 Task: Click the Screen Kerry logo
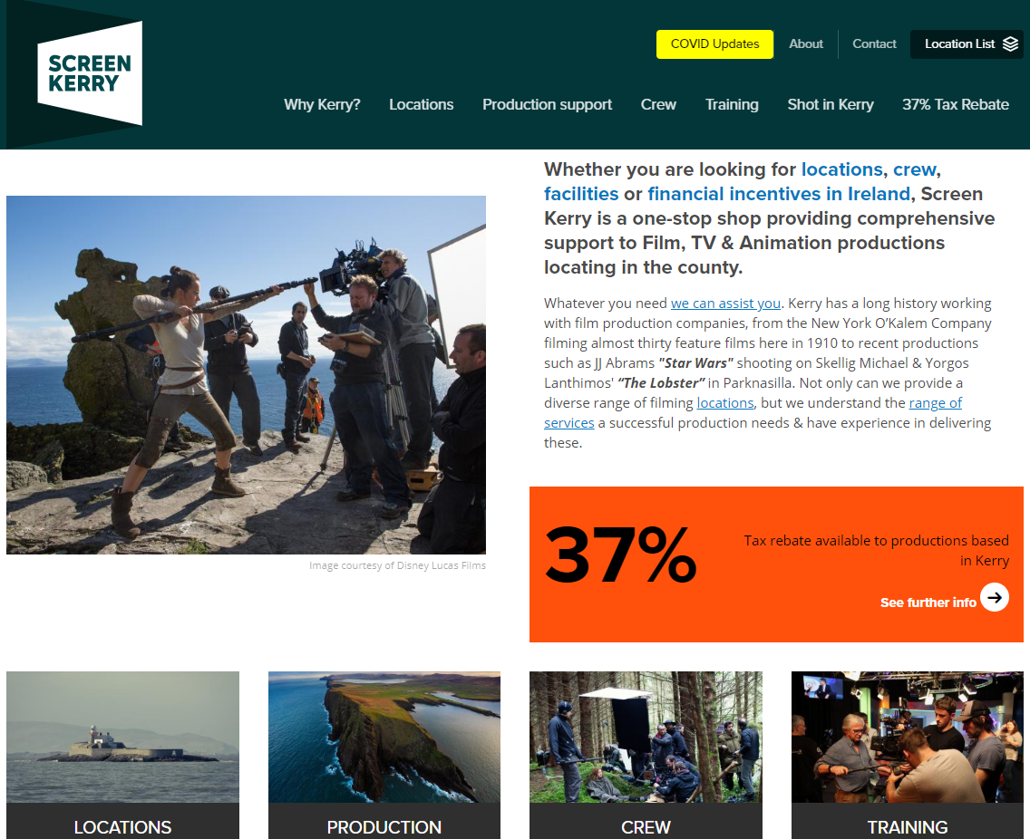90,72
